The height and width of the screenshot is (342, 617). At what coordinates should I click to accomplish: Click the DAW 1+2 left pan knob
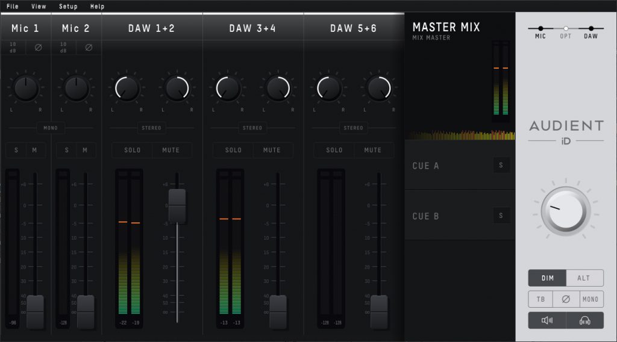click(127, 89)
